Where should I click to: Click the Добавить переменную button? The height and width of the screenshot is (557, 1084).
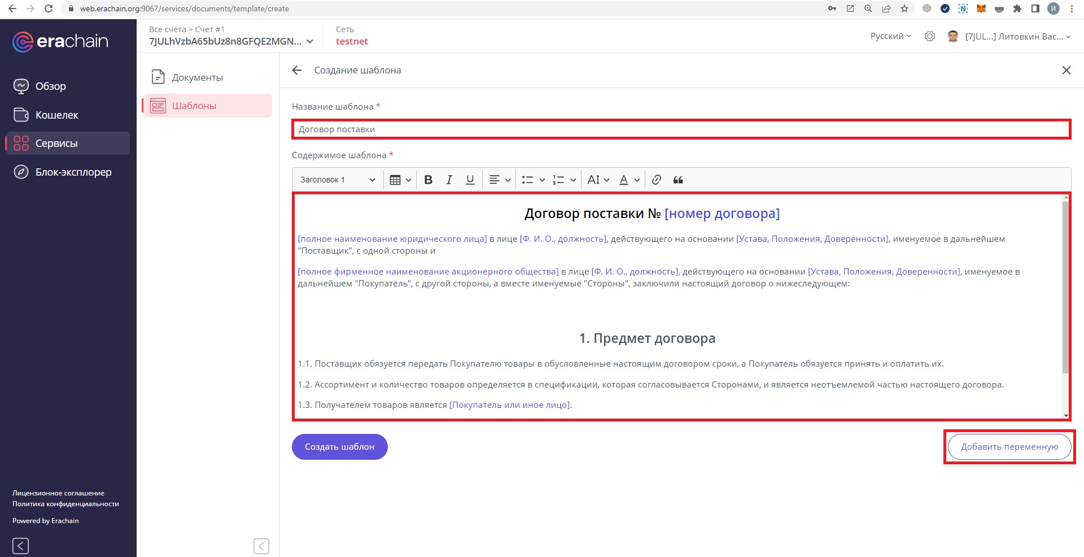point(1009,447)
